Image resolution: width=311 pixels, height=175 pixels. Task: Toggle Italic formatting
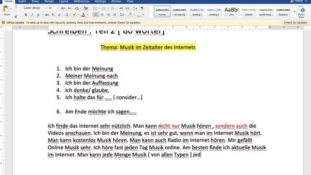32,15
